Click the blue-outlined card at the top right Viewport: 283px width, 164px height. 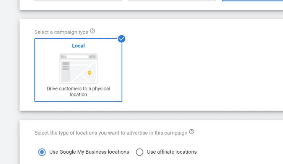click(x=252, y=0)
